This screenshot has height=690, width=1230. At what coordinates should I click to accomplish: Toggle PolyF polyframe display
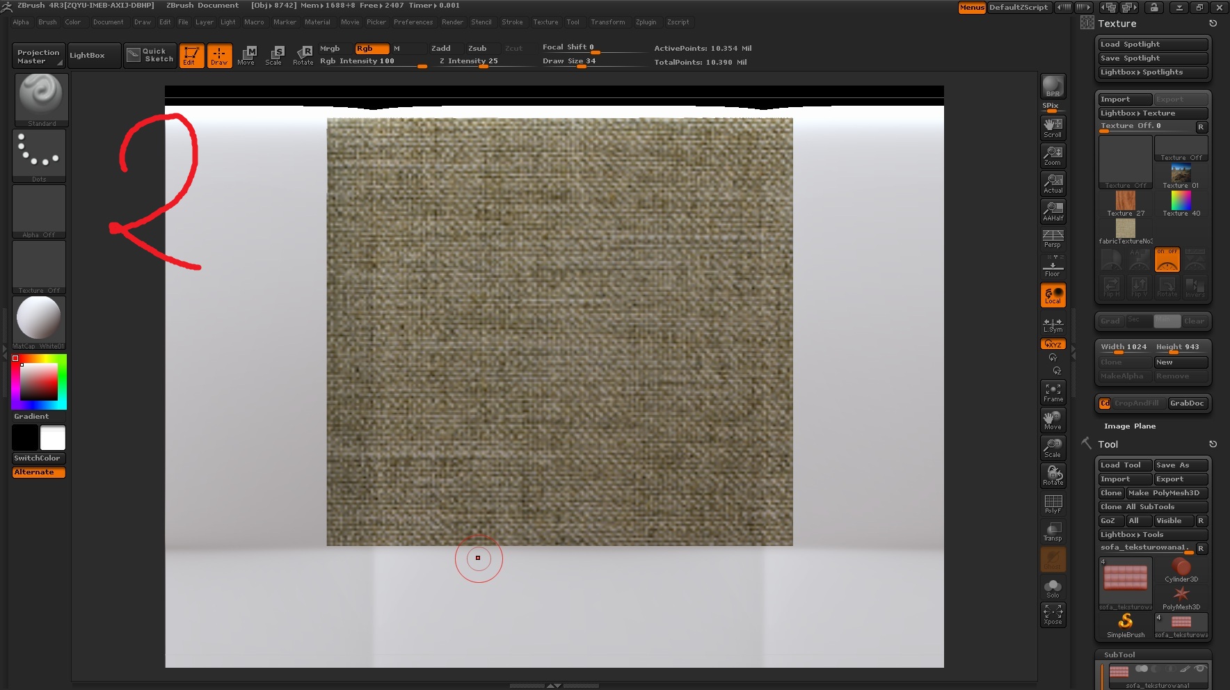pyautogui.click(x=1053, y=504)
